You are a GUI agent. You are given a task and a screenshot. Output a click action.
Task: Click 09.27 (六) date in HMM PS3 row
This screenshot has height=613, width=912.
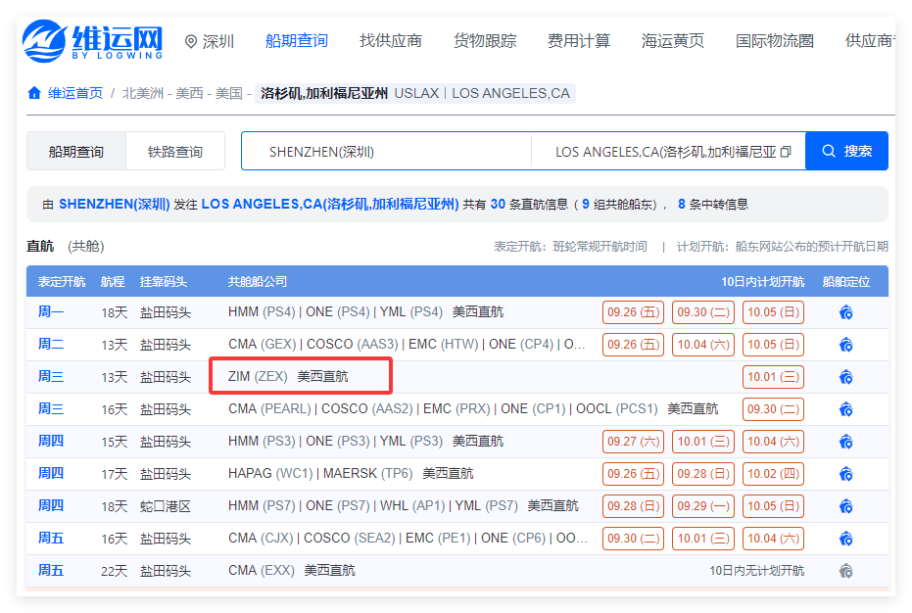[634, 442]
